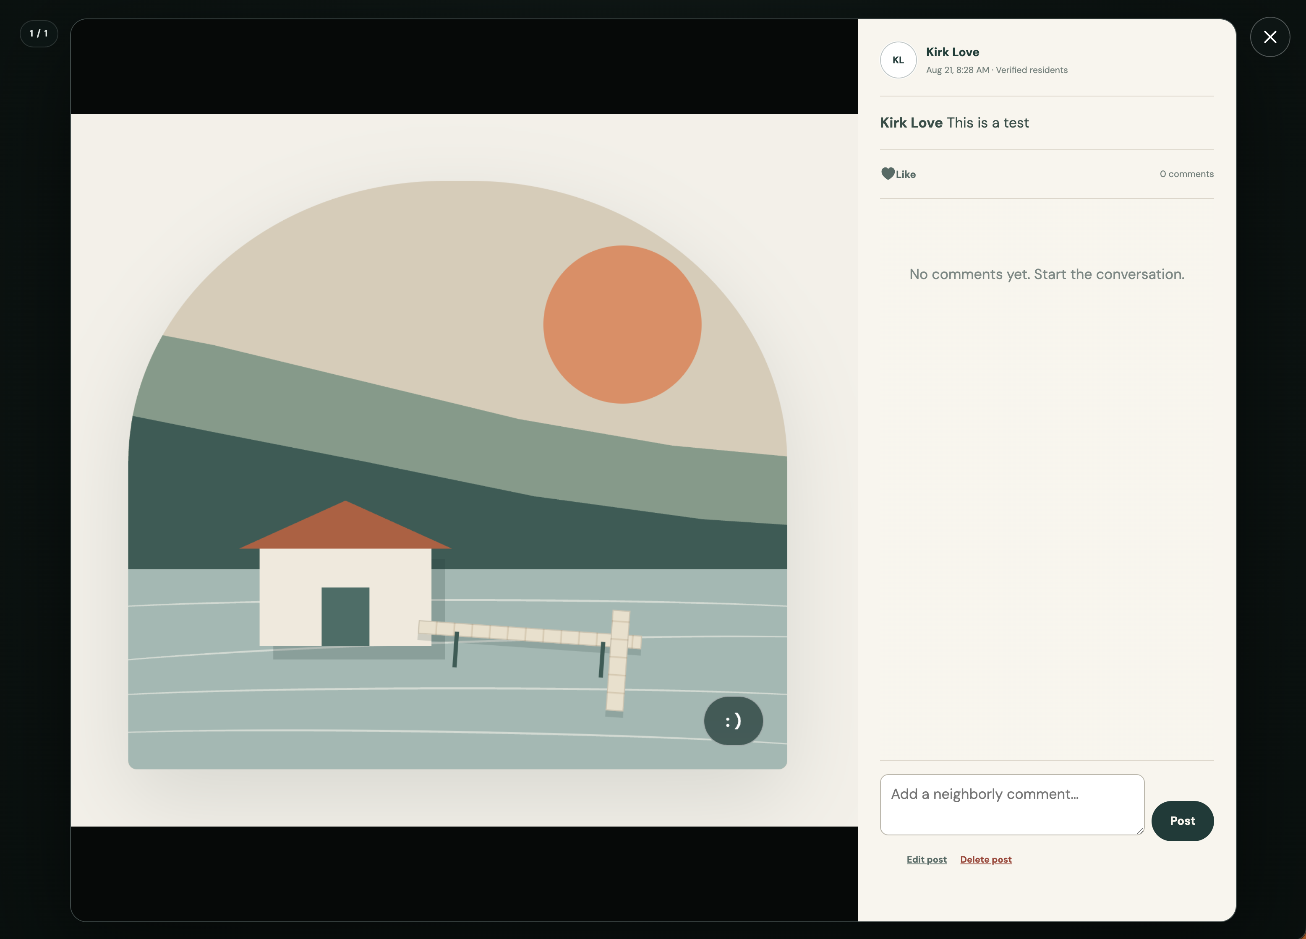Image resolution: width=1306 pixels, height=939 pixels.
Task: Click the lake house illustration image
Action: click(x=464, y=470)
